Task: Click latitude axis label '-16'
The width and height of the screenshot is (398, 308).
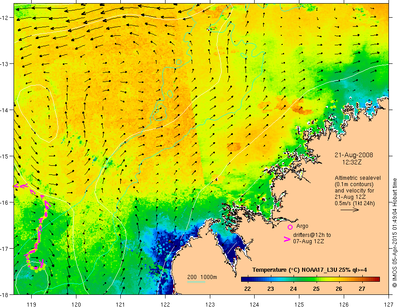Action: click(x=5, y=202)
